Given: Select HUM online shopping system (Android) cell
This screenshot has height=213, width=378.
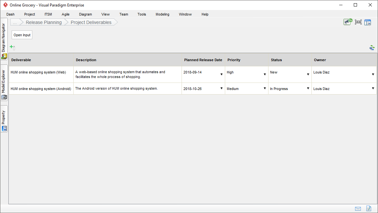Looking at the screenshot, I should [x=41, y=89].
